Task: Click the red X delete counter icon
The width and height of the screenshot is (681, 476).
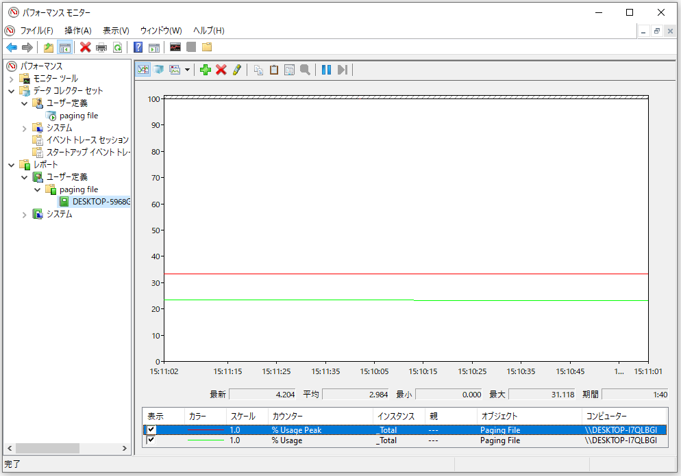Action: (221, 69)
